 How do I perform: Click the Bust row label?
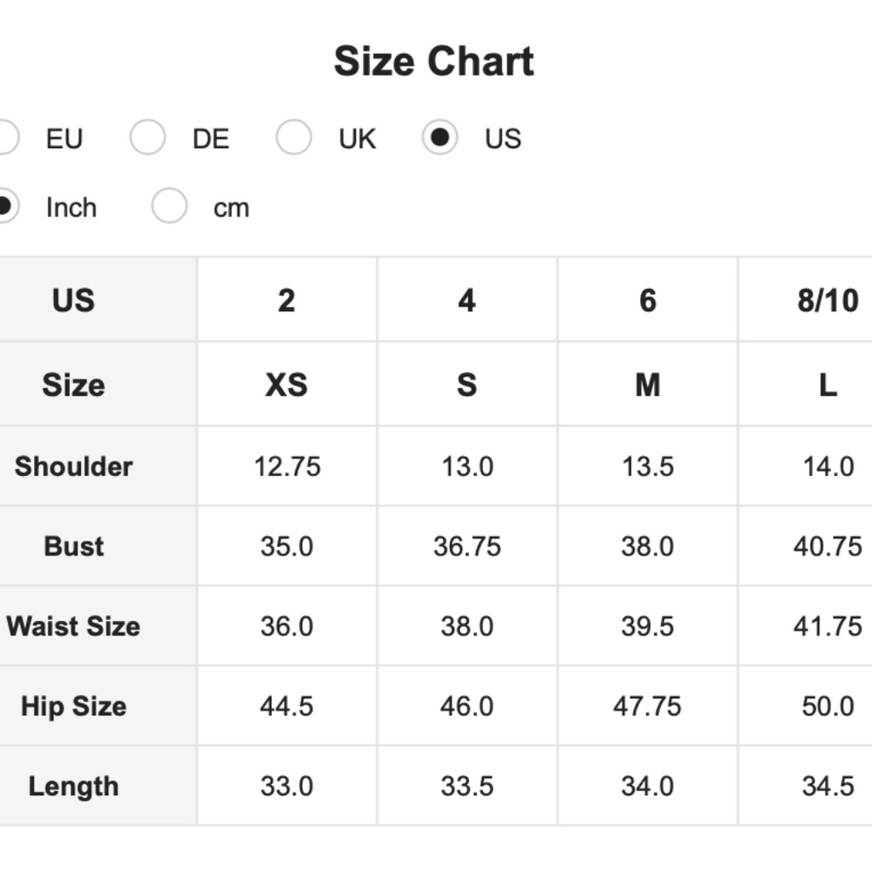coord(73,547)
